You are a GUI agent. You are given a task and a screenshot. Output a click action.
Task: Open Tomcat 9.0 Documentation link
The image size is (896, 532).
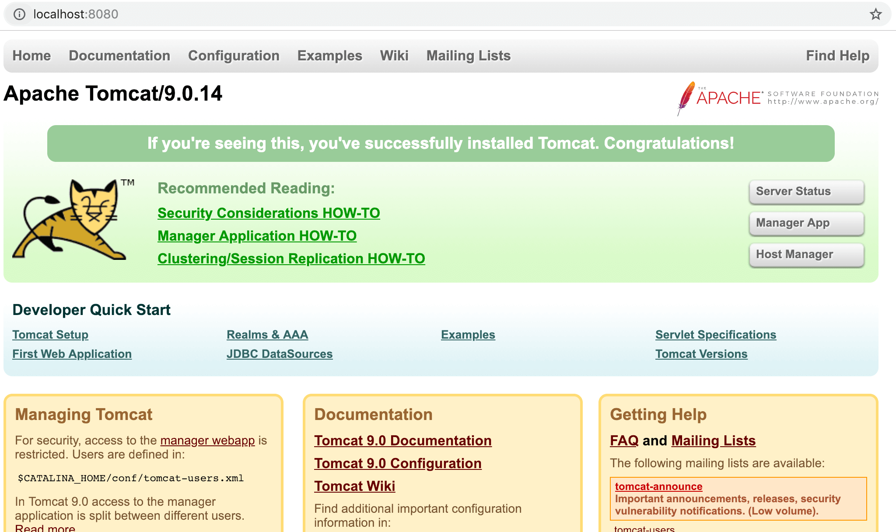coord(402,441)
